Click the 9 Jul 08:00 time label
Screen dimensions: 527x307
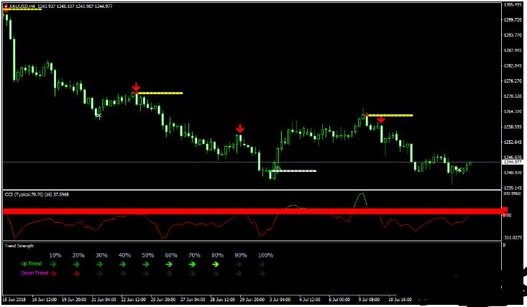(x=369, y=299)
